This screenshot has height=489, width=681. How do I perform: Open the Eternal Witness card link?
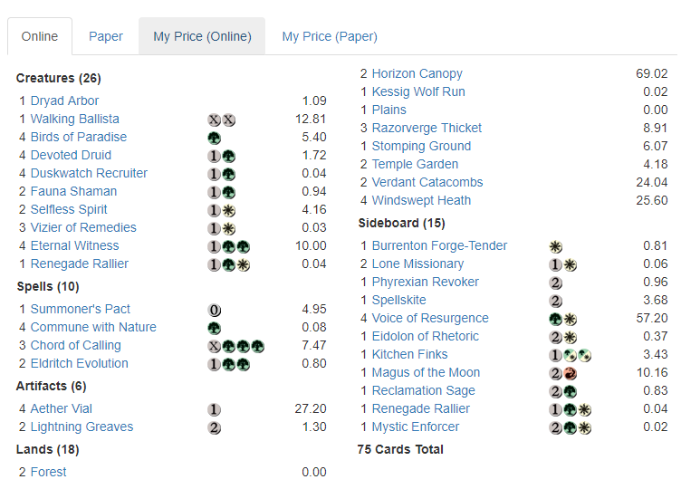[x=74, y=245]
